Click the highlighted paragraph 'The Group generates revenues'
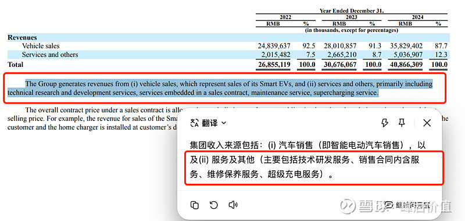 point(220,88)
